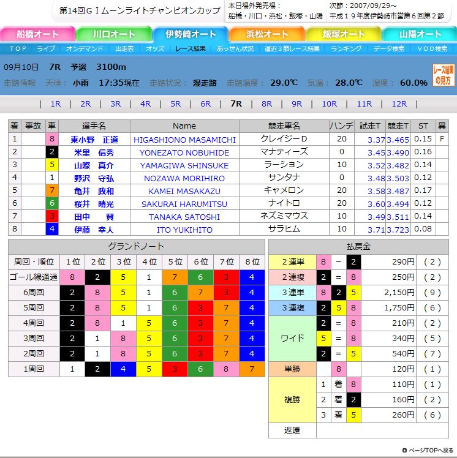
Task: Click YONEZATO NOBUHIDE name link
Action: click(x=184, y=152)
